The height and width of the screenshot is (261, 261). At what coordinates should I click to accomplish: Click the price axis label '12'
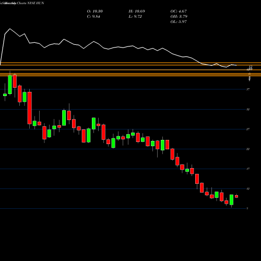[x=248, y=188]
